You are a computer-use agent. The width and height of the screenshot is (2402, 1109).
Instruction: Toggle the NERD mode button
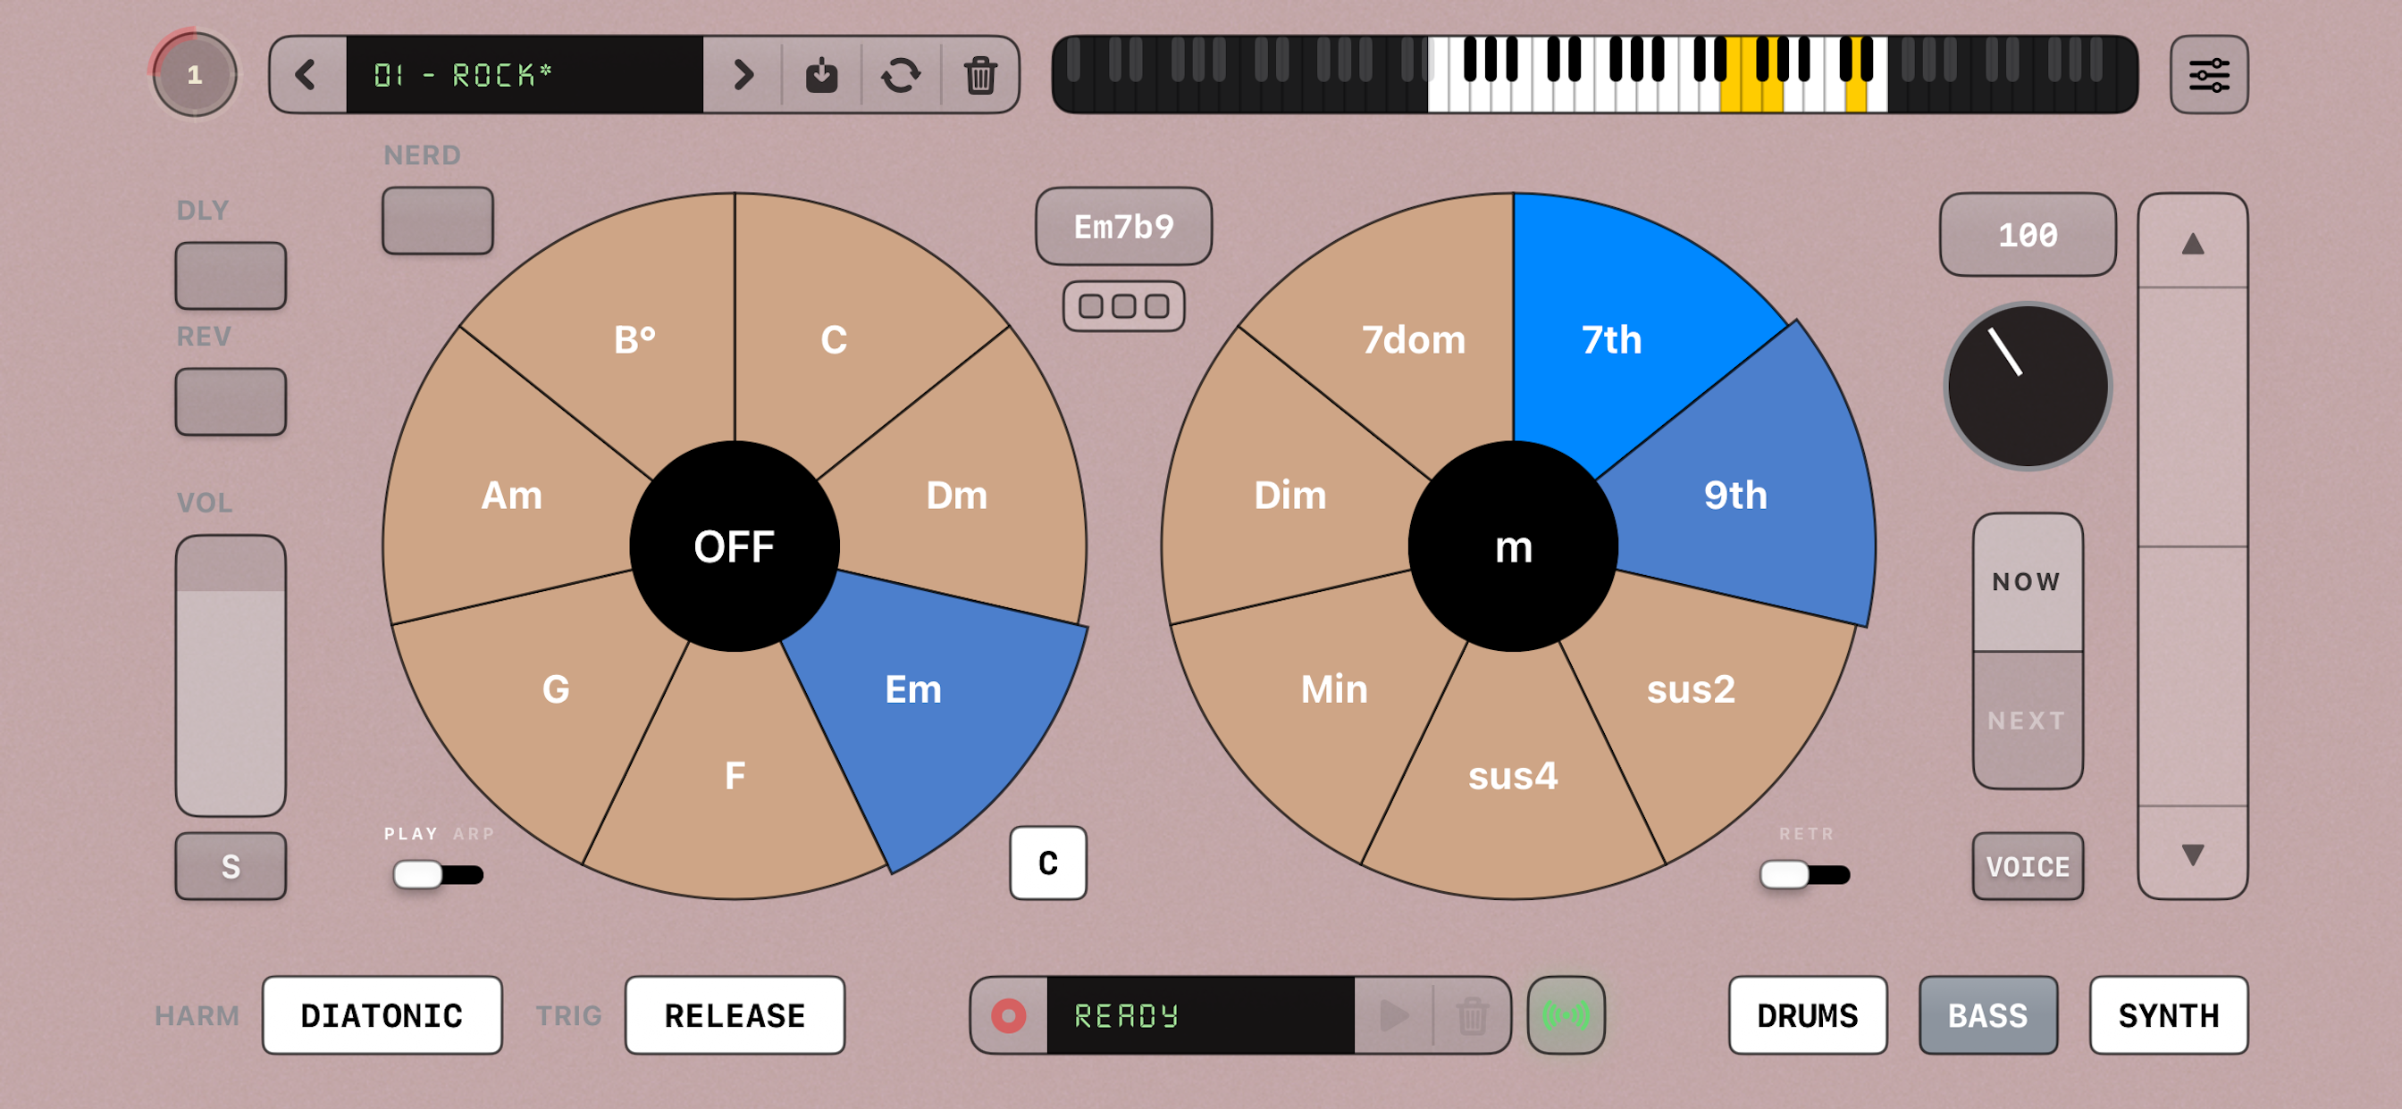tap(437, 221)
